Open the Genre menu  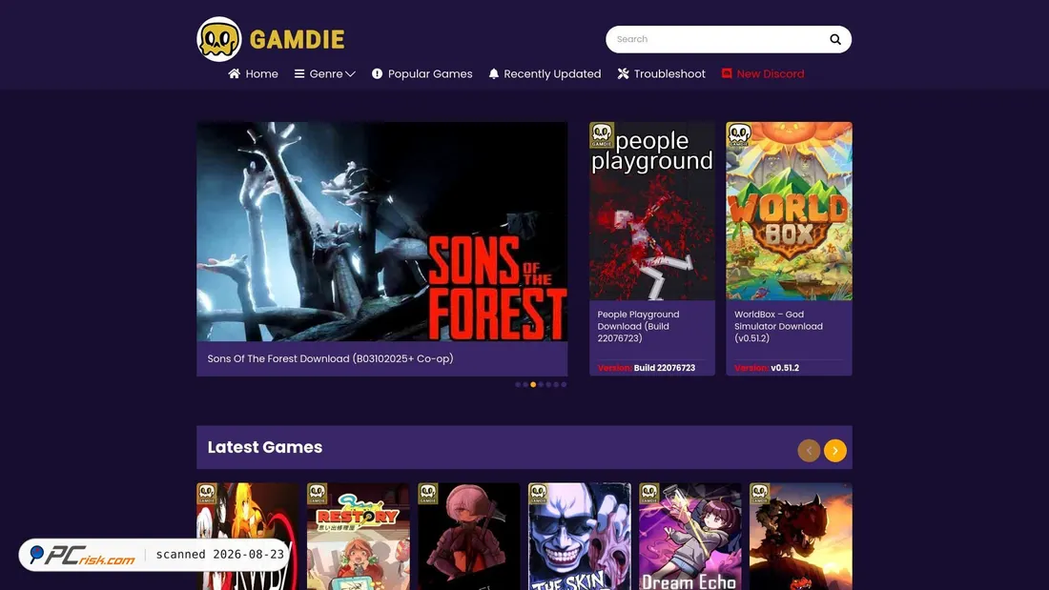(324, 73)
